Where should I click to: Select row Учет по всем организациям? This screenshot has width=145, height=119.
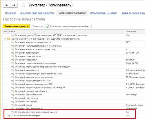pyautogui.click(x=74, y=116)
